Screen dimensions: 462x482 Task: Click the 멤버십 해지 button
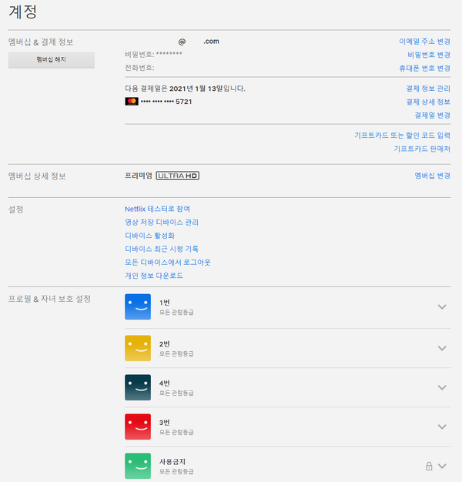click(x=52, y=59)
